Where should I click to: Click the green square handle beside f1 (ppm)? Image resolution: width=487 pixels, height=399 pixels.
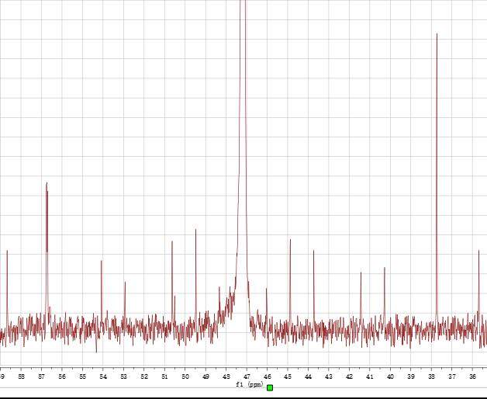(x=270, y=387)
